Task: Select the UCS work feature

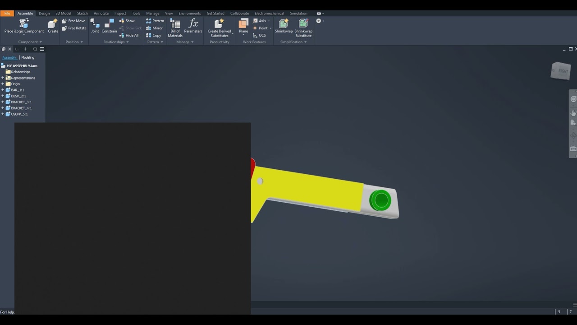Action: pyautogui.click(x=259, y=35)
